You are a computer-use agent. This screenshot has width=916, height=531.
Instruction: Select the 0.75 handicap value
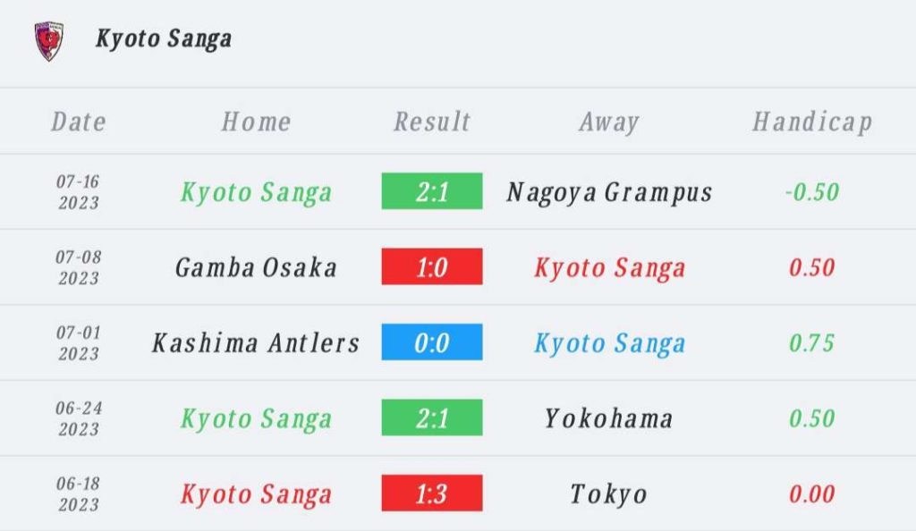pos(812,343)
